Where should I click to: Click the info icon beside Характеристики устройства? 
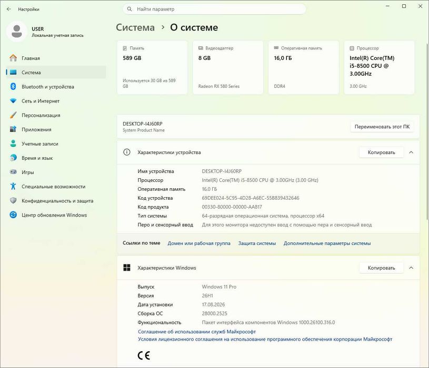click(127, 152)
